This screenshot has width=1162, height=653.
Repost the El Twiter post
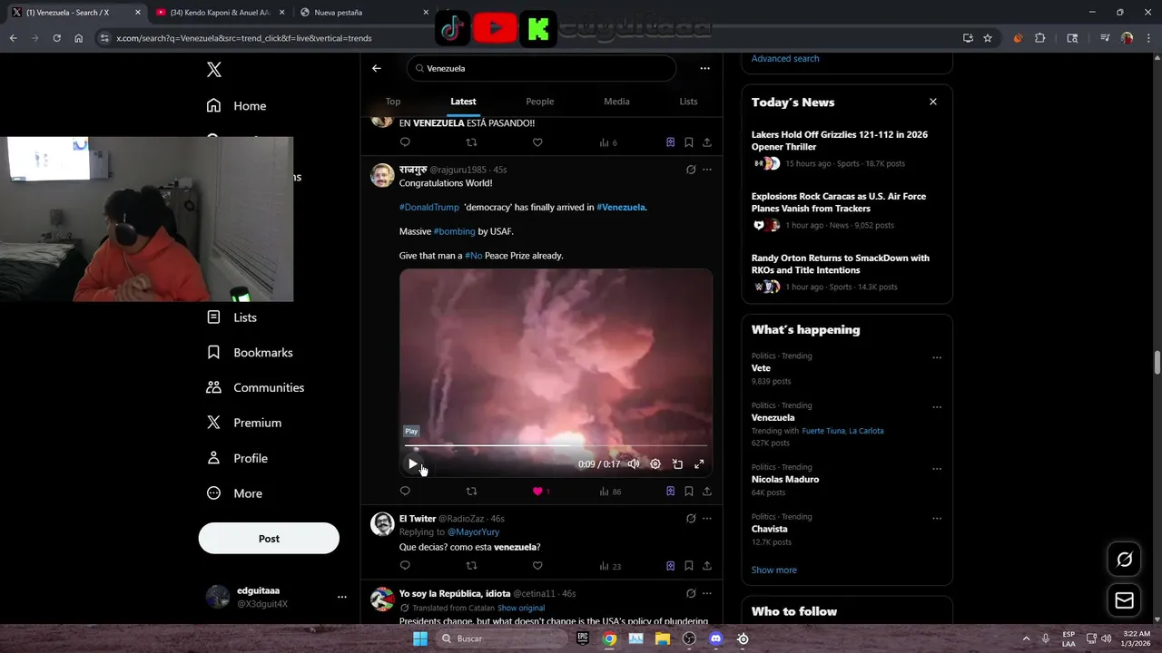pos(471,566)
